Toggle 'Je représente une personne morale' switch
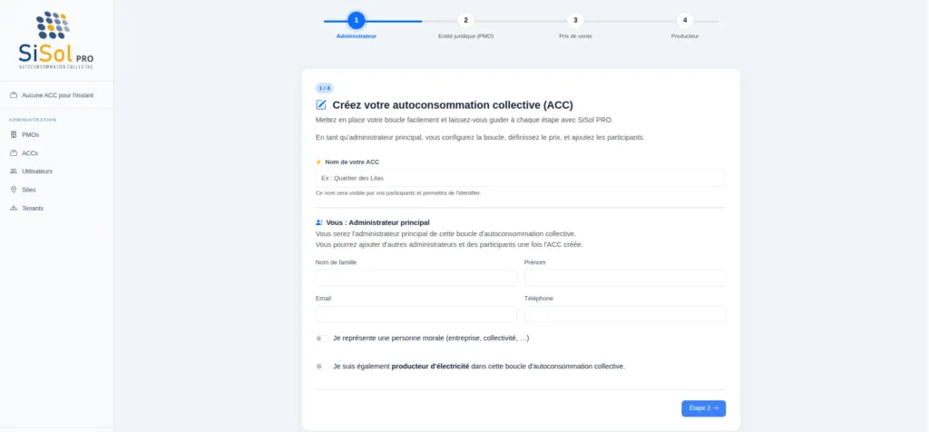Screen dimensions: 929x432 click(322, 339)
